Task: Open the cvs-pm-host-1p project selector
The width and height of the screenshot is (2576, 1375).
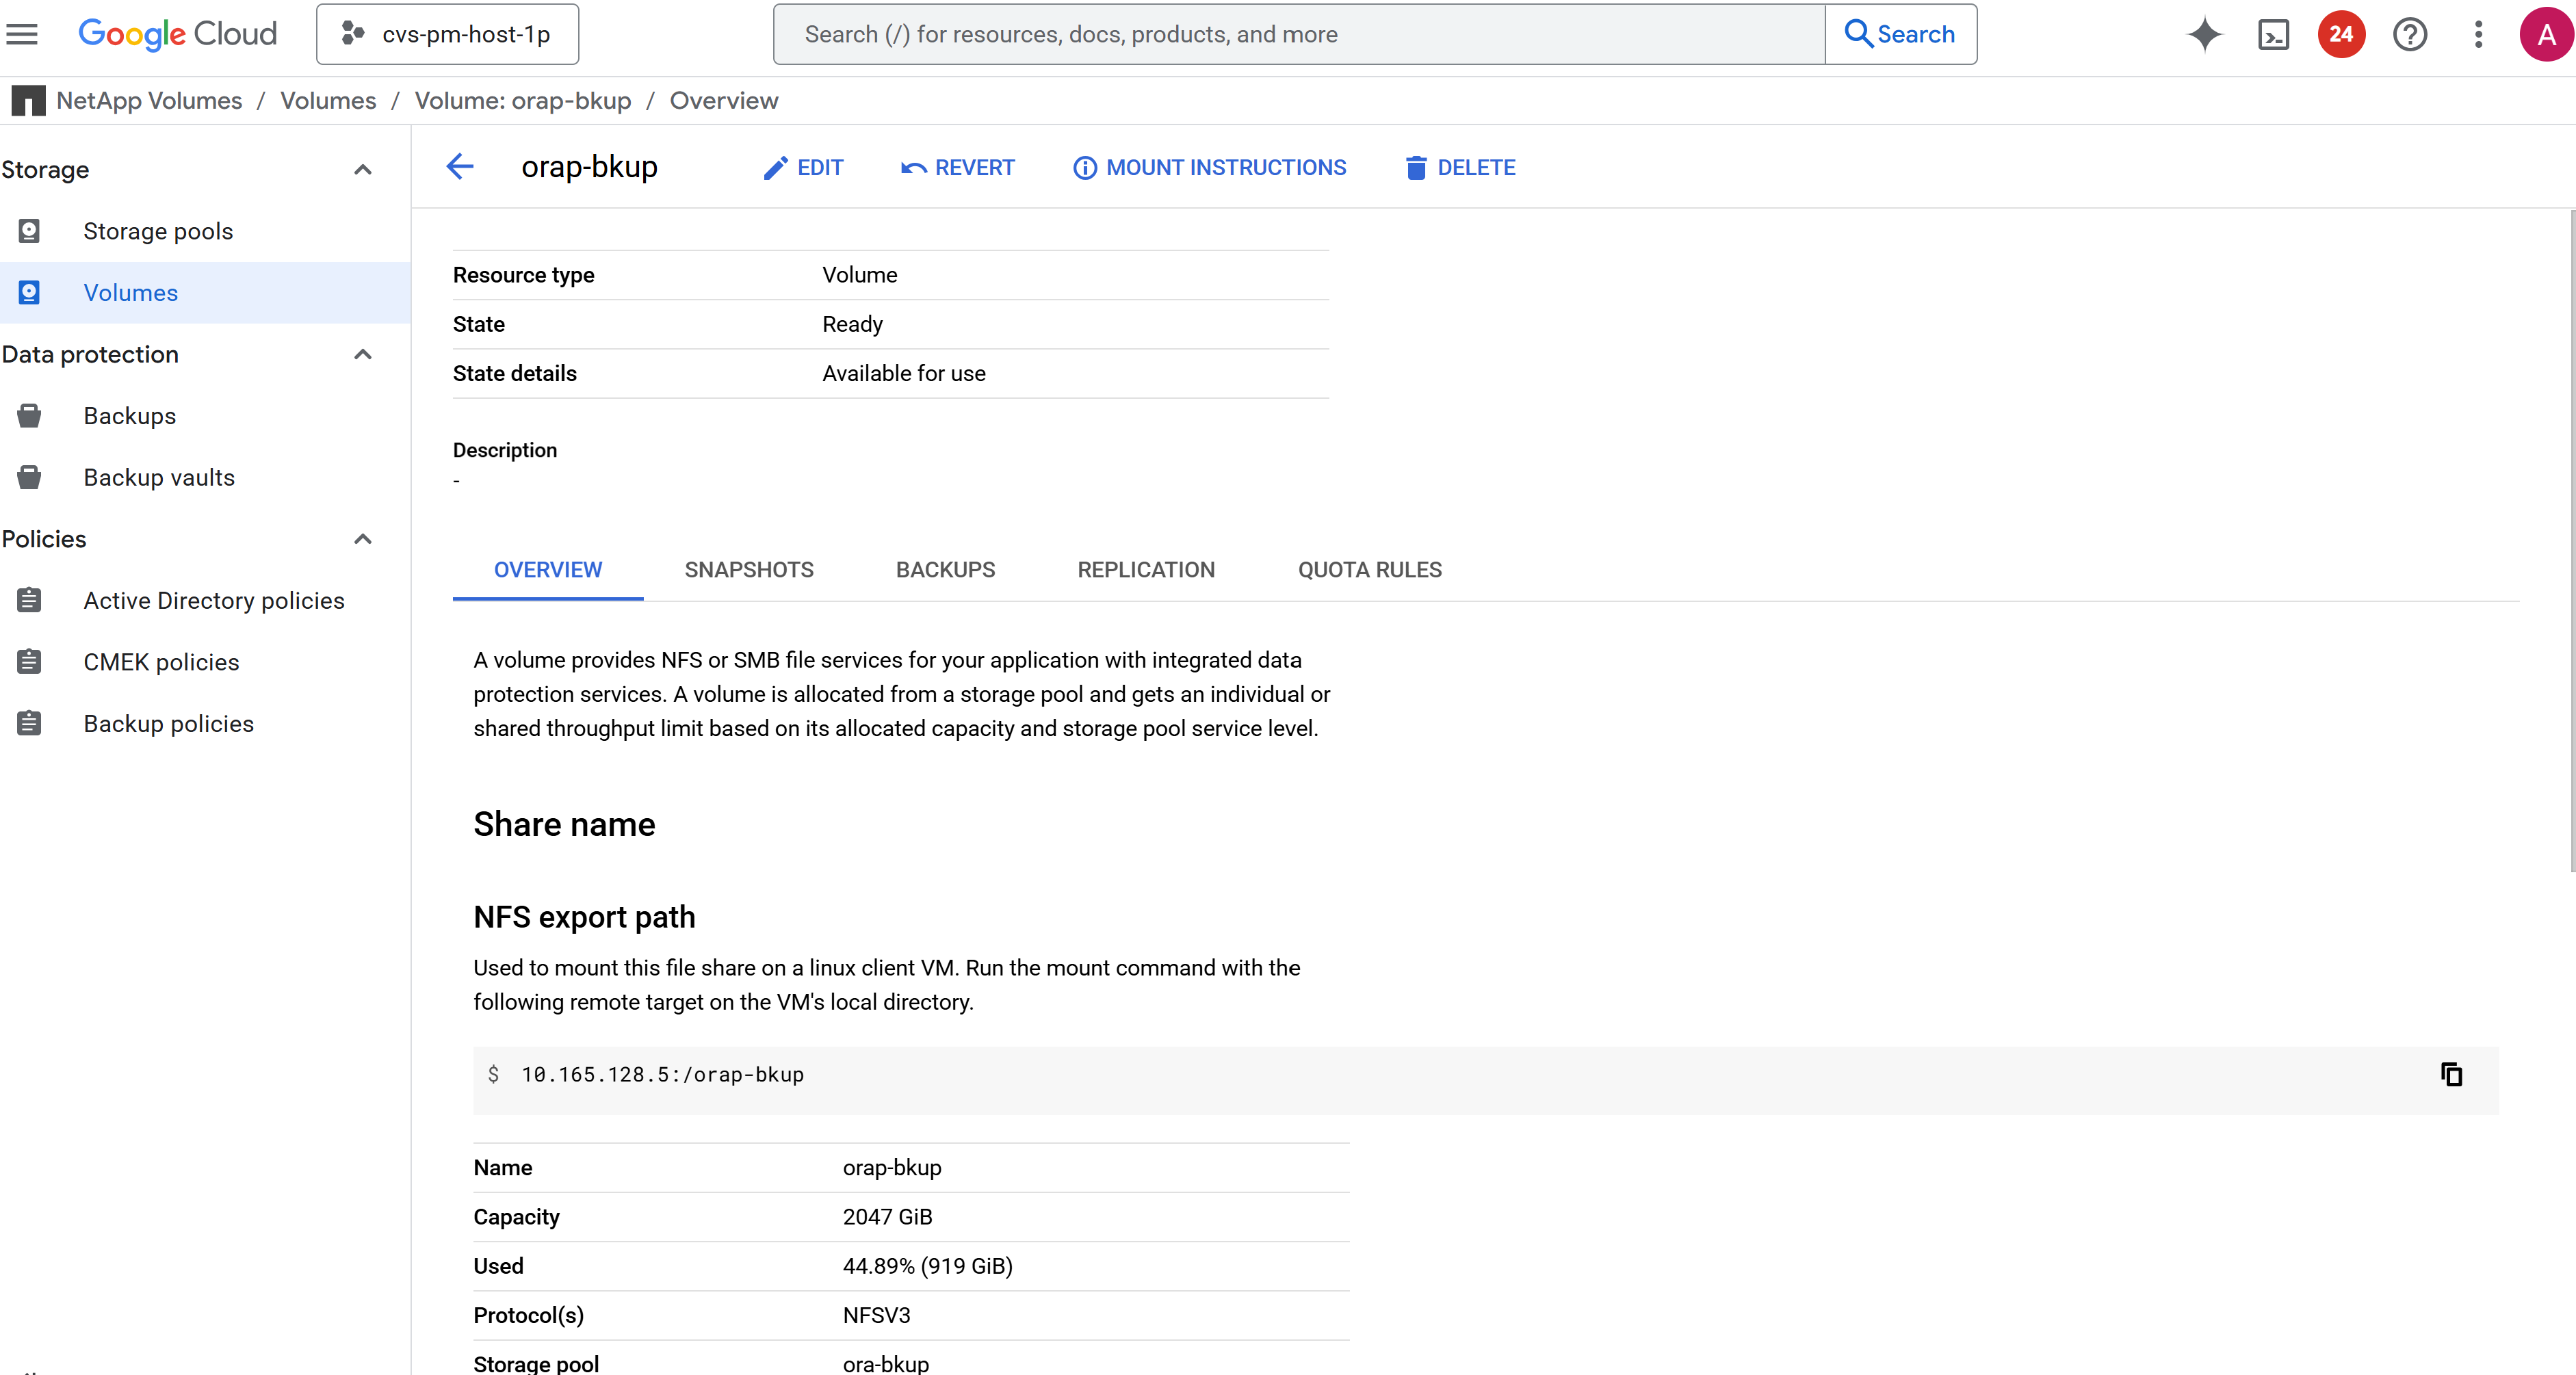Action: (447, 34)
